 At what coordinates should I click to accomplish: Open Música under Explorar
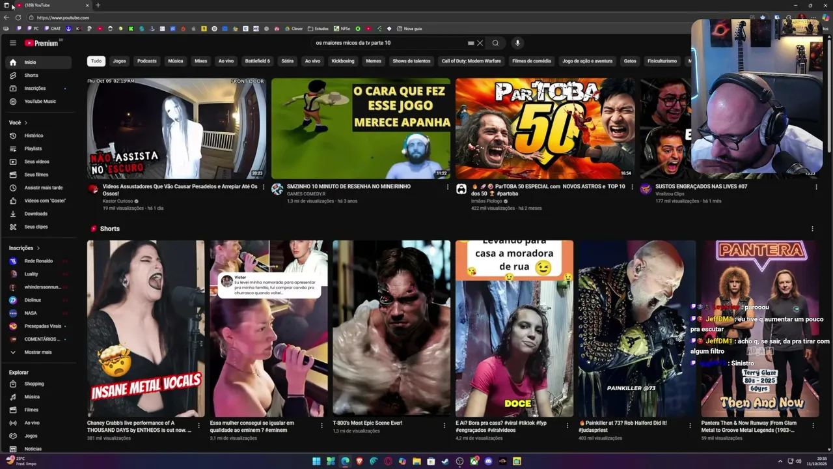coord(39,397)
